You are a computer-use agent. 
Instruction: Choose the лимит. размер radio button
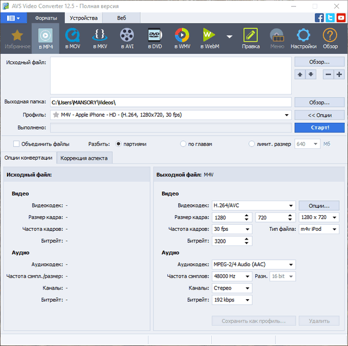[251, 144]
